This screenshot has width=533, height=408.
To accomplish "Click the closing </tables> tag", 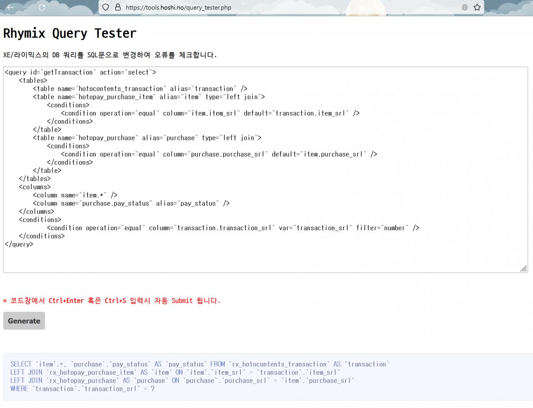I will point(35,179).
